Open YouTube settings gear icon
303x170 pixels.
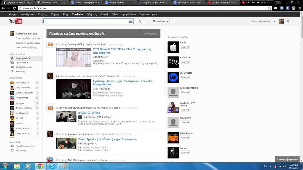[x=288, y=21]
